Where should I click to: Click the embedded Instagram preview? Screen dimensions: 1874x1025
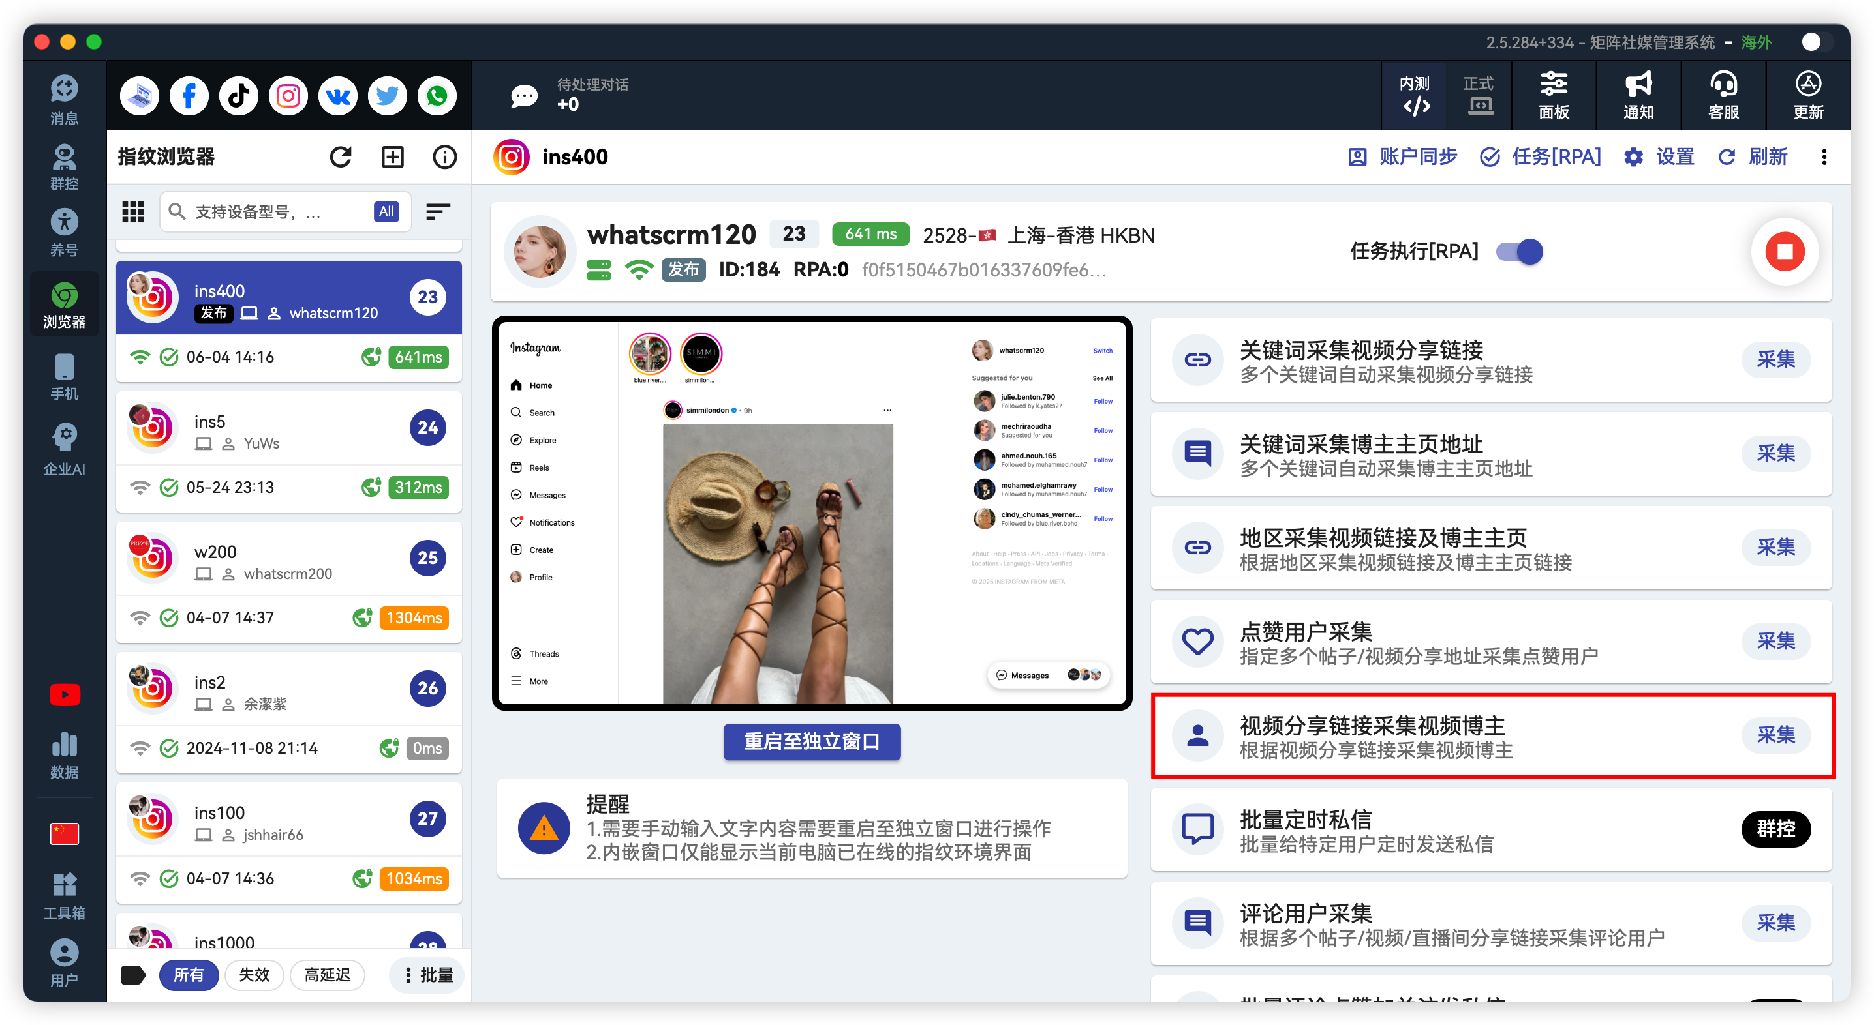(x=812, y=513)
